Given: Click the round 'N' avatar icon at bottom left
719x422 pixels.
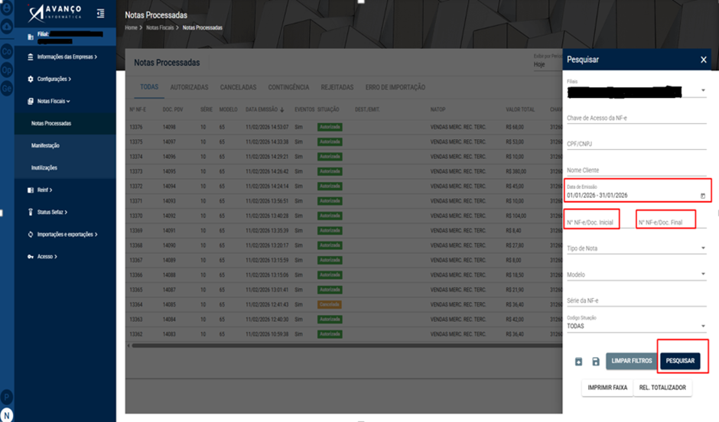Looking at the screenshot, I should pos(6,415).
